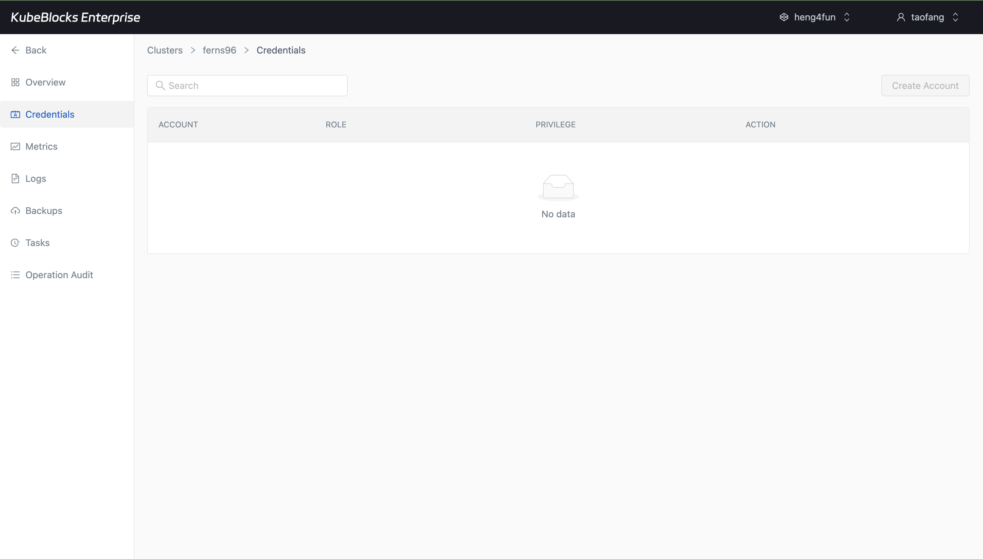This screenshot has width=983, height=559.
Task: Open Tasks via the clock icon
Action: tap(15, 242)
